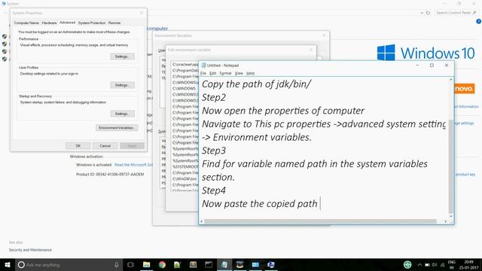Screen dimensions: 482x271
Task: Click OK in System Properties dialog
Action: point(78,146)
